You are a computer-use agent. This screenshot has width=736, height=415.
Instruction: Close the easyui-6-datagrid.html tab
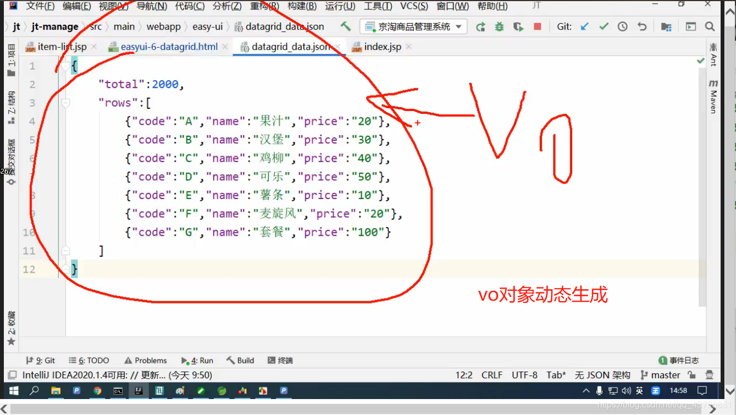coord(225,47)
